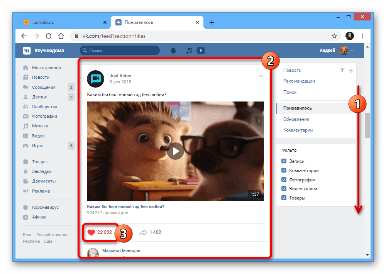Reload the page in the browser

tap(49, 36)
